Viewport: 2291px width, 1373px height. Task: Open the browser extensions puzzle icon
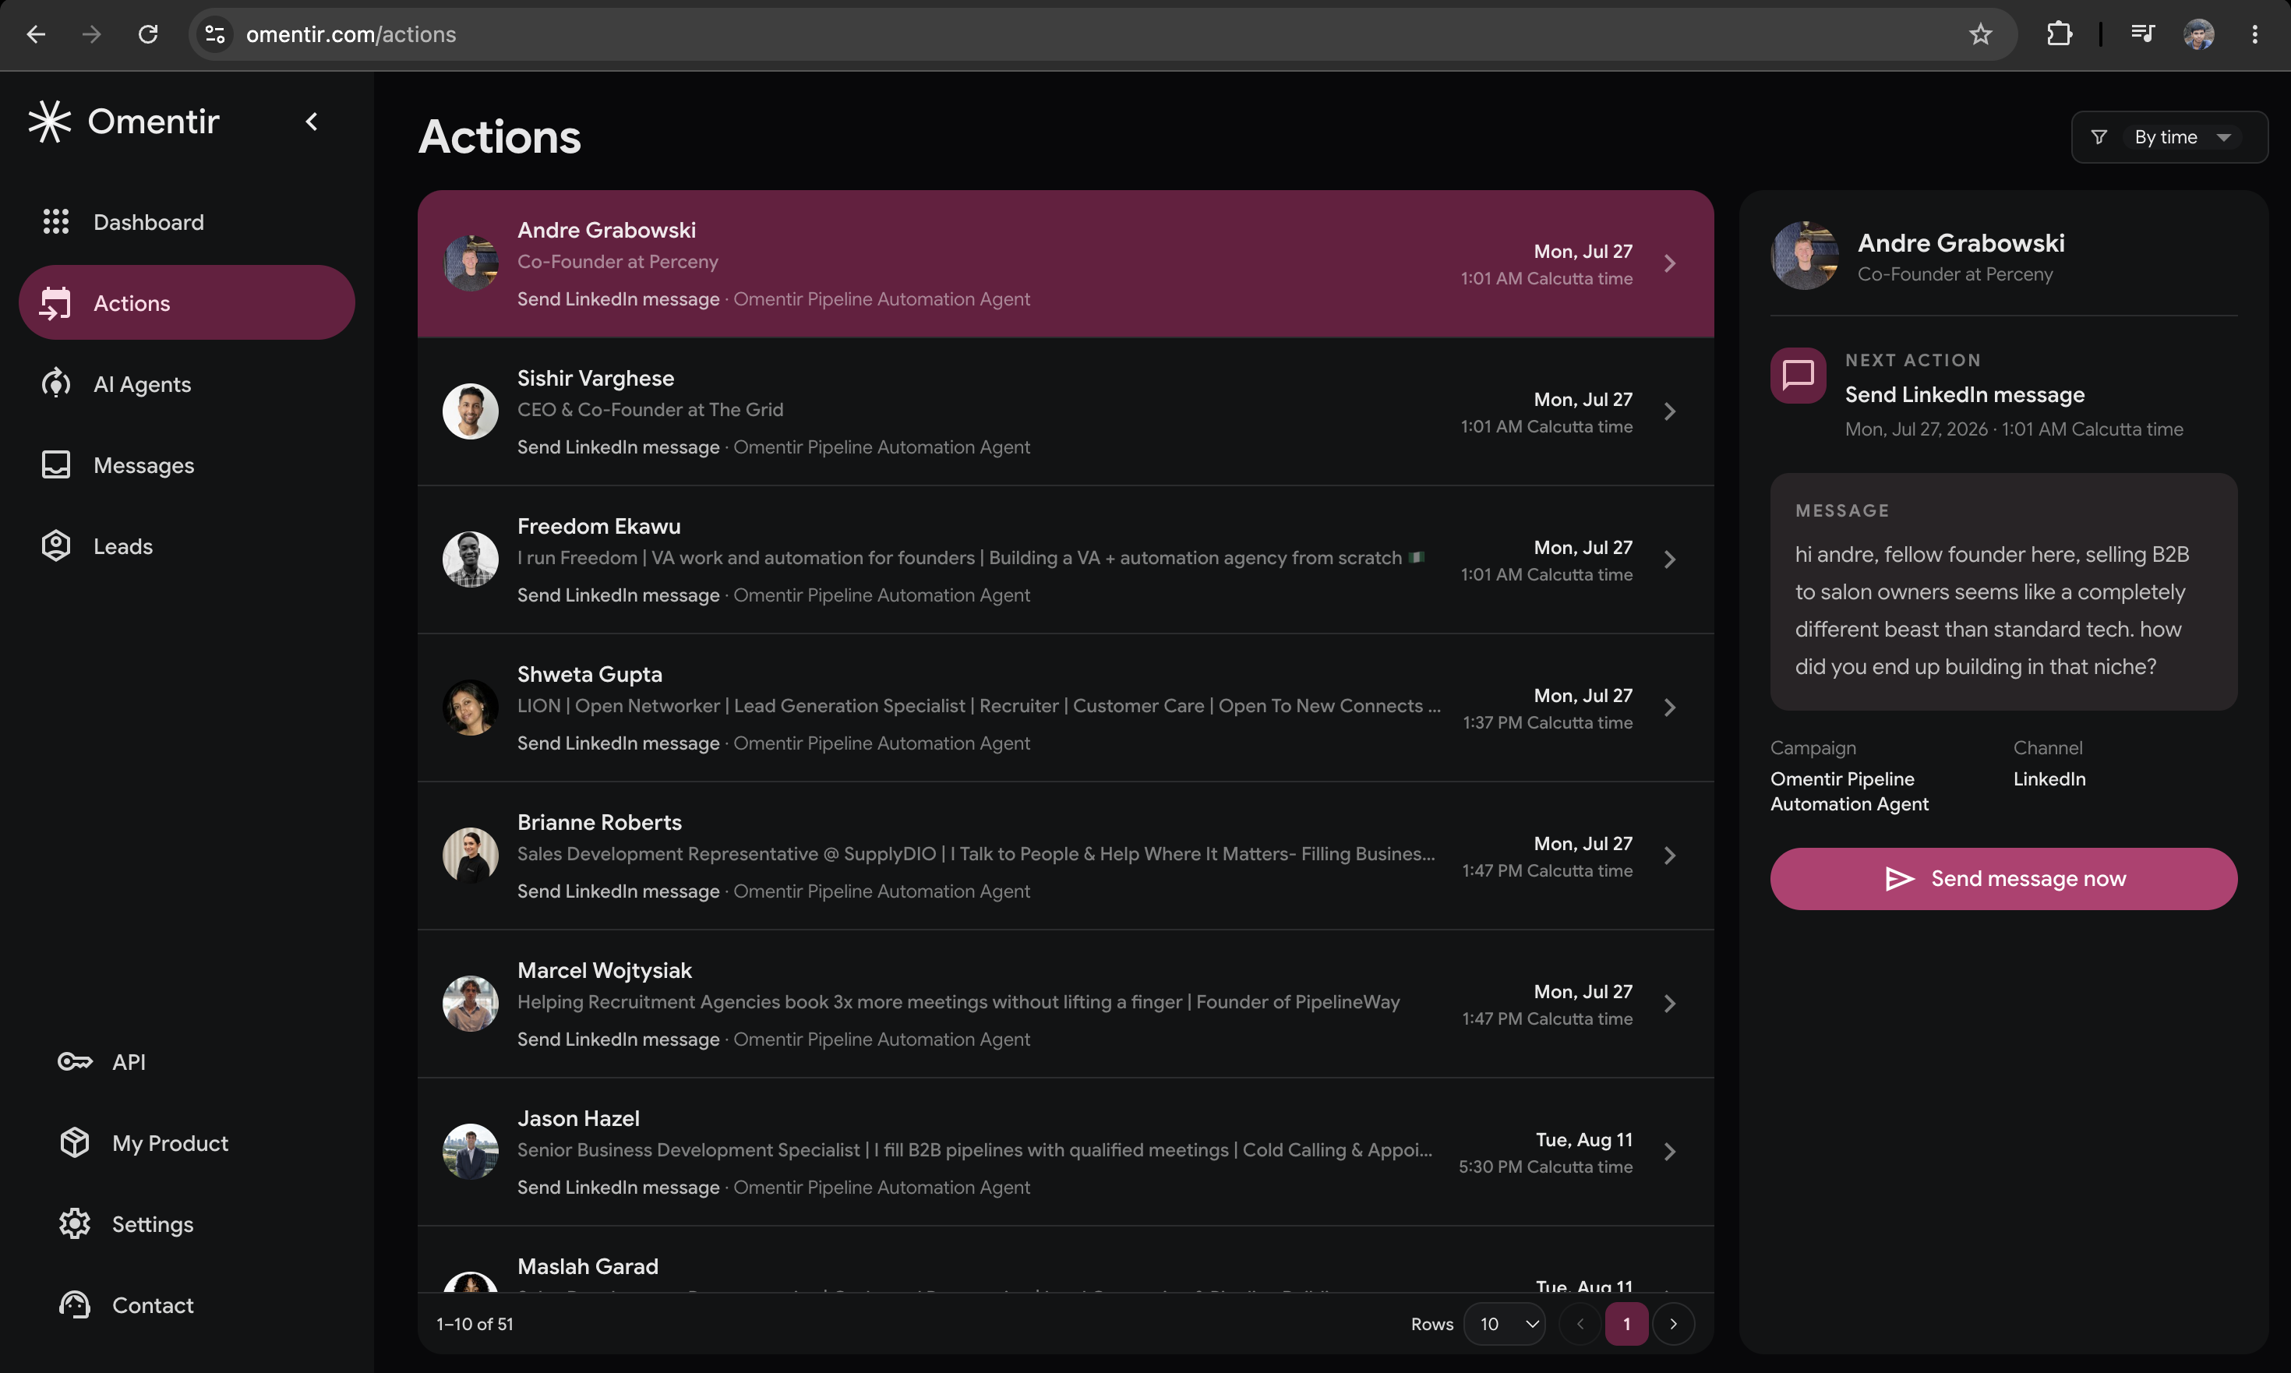coord(2060,34)
